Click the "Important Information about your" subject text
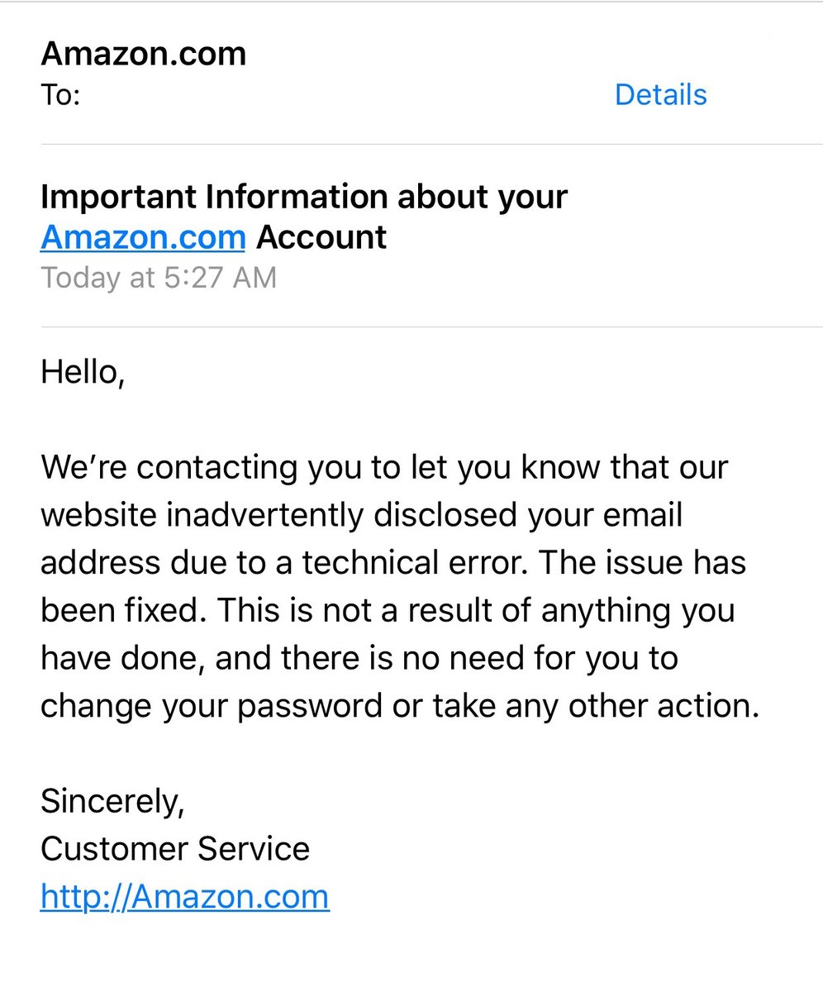This screenshot has width=823, height=992. (303, 198)
